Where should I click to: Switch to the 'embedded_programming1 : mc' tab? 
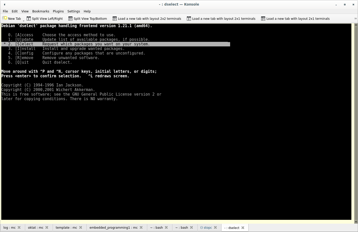point(113,228)
